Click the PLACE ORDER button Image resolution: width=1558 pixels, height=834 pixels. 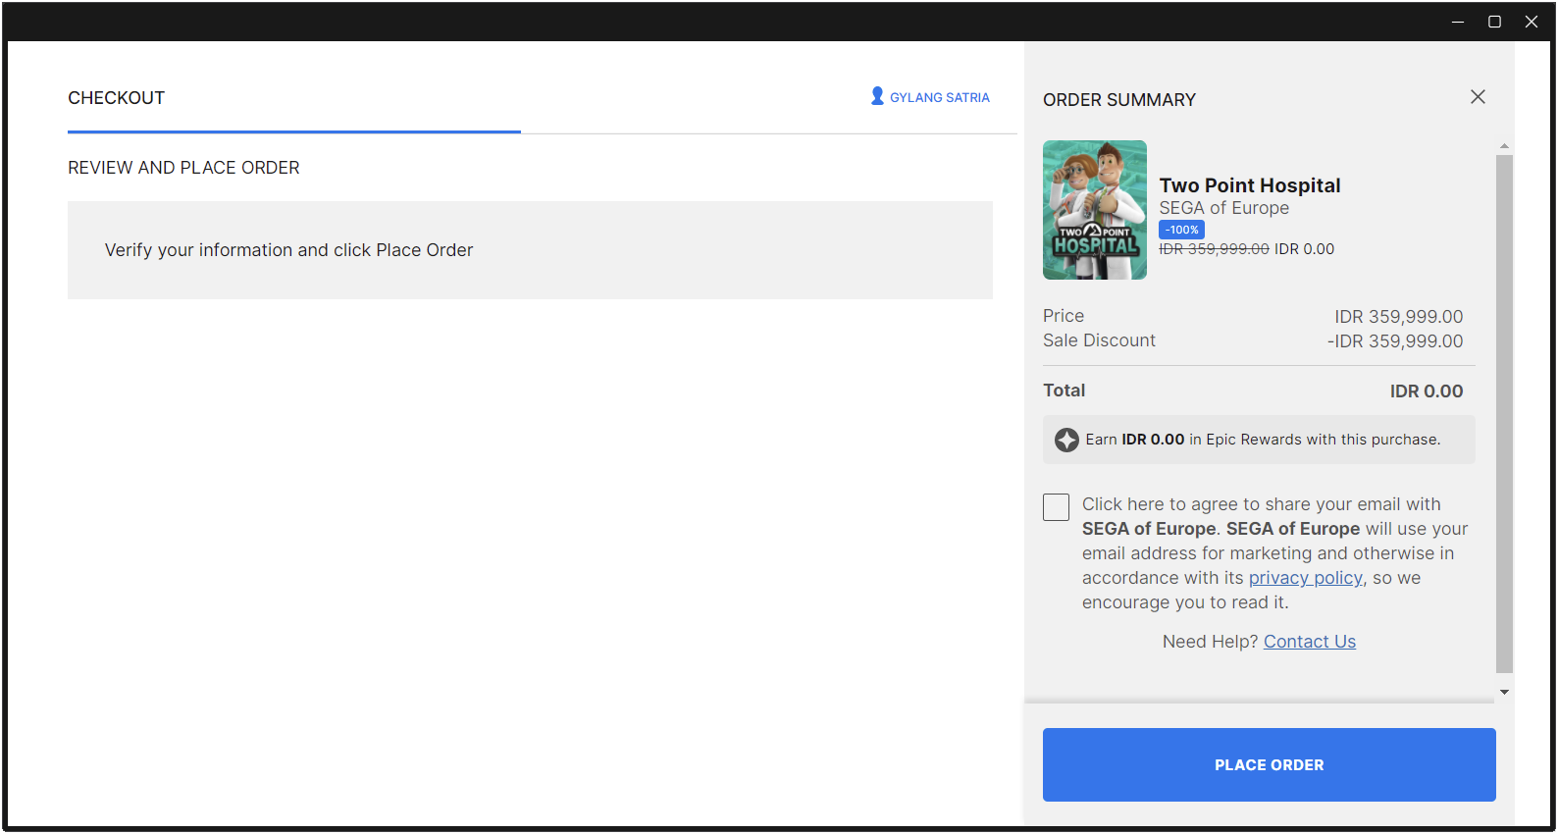[x=1269, y=764]
